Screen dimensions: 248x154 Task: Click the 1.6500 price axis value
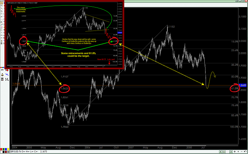[242, 139]
